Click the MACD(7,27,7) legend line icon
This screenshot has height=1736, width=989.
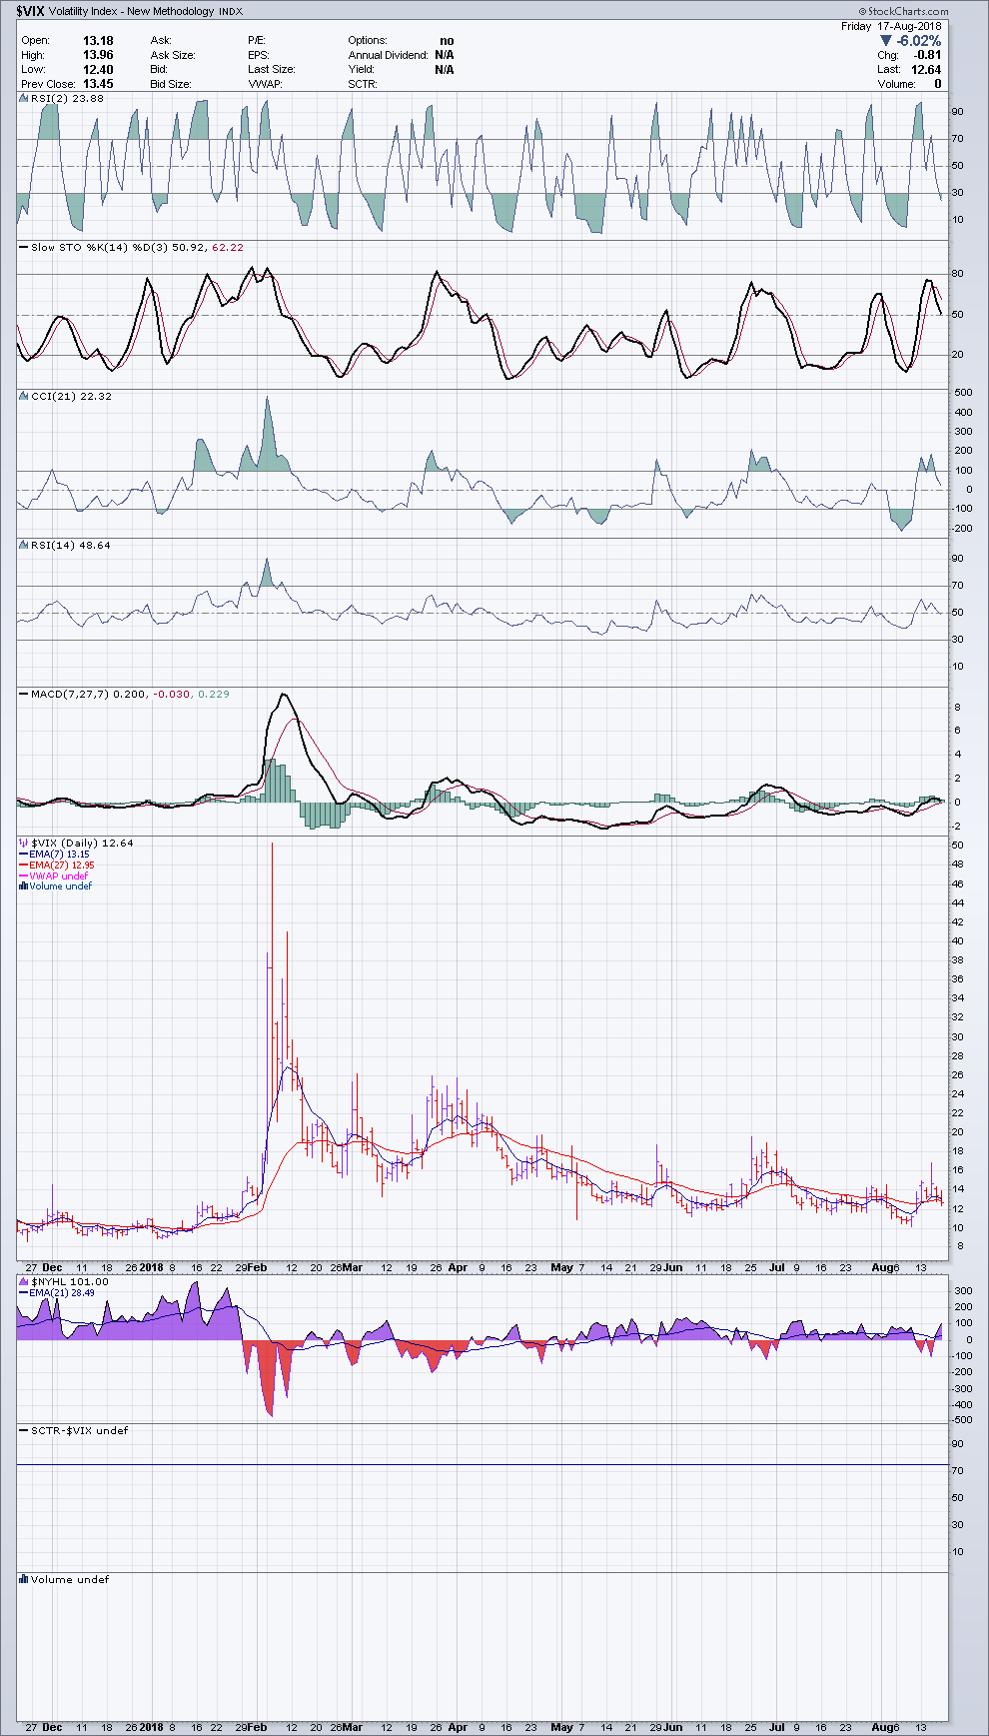pos(24,694)
